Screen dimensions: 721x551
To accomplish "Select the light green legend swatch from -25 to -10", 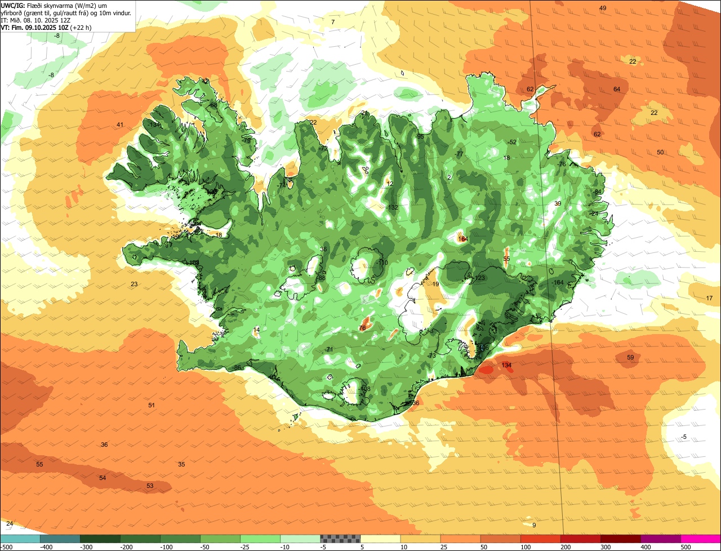I will [x=260, y=539].
